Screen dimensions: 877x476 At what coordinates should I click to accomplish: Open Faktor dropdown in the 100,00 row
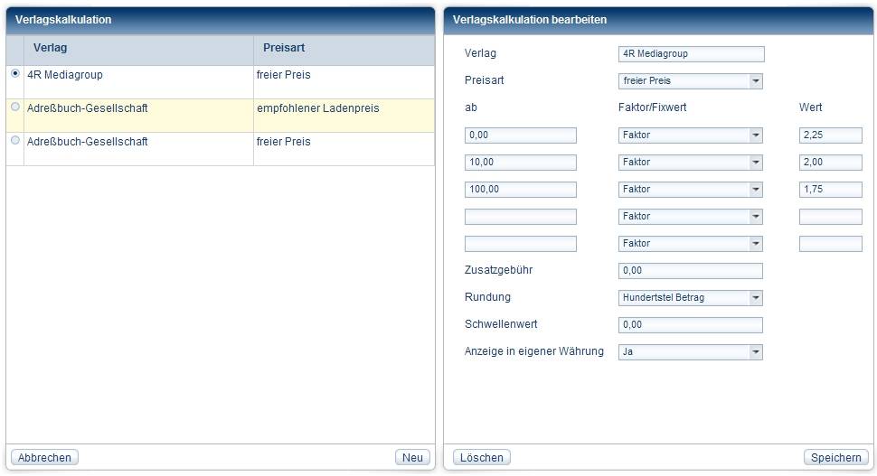690,190
